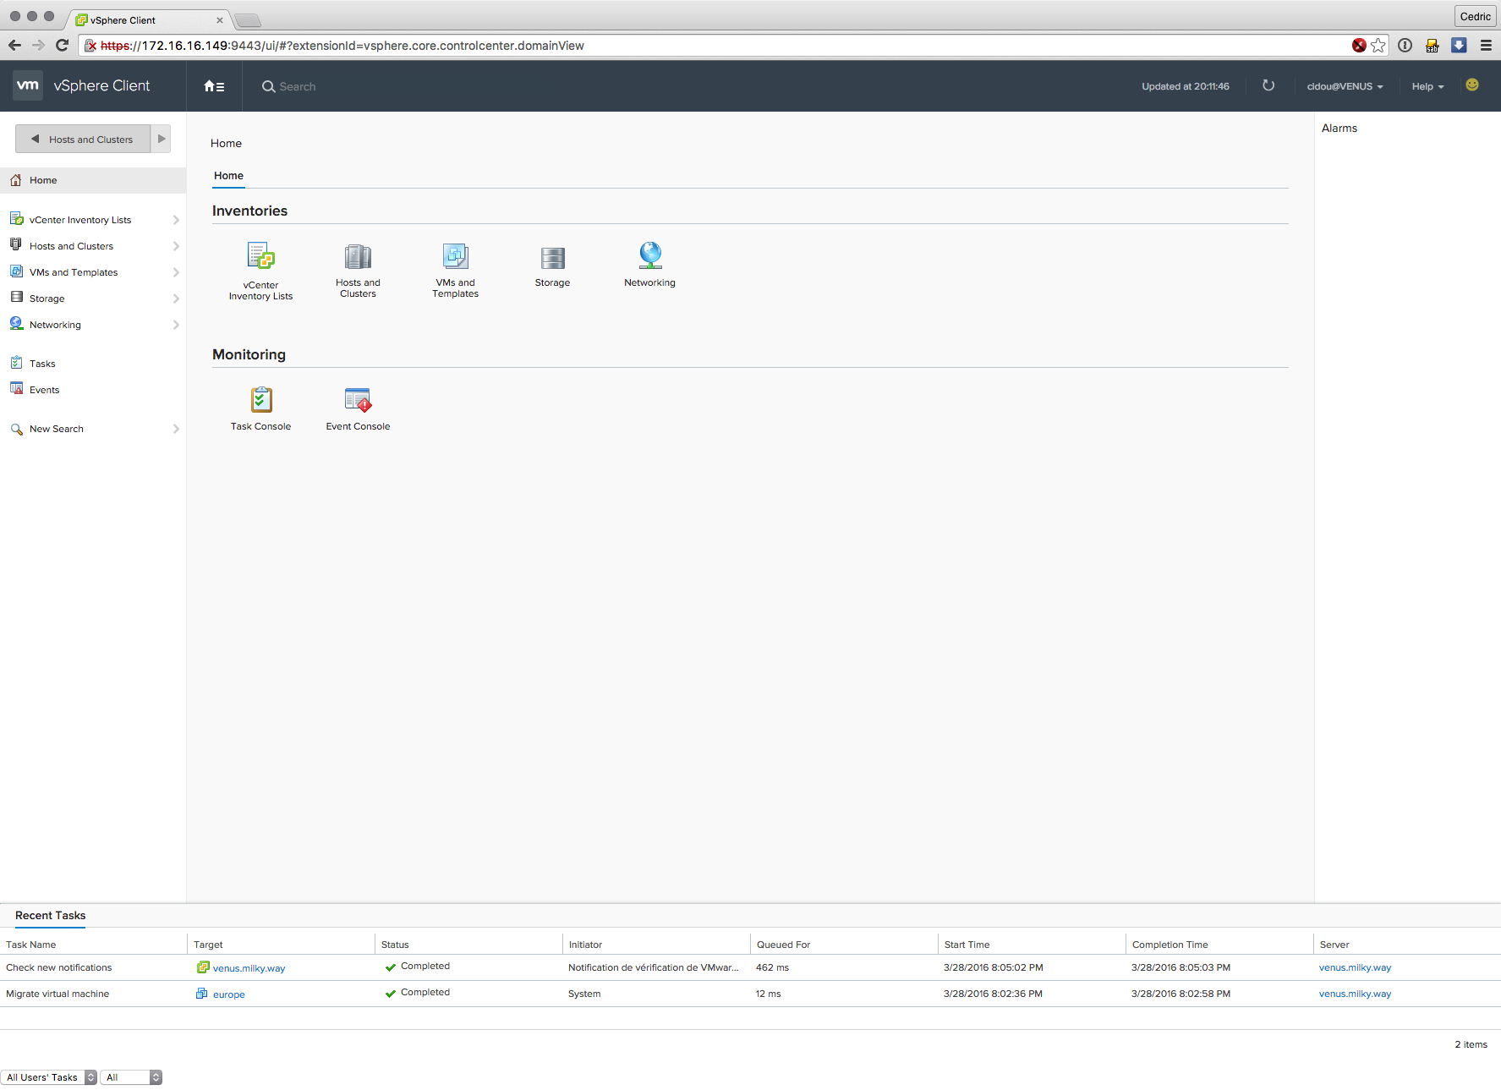The height and width of the screenshot is (1090, 1501).
Task: Click the smiley feedback icon
Action: click(x=1472, y=85)
